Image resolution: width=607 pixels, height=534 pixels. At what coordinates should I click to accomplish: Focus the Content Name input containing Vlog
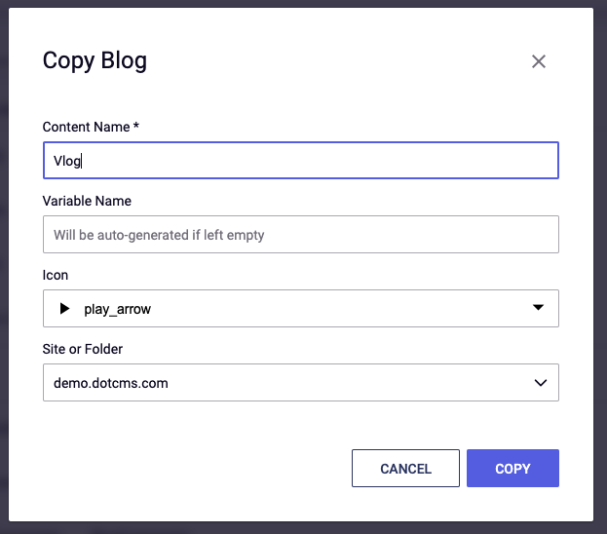tap(301, 161)
